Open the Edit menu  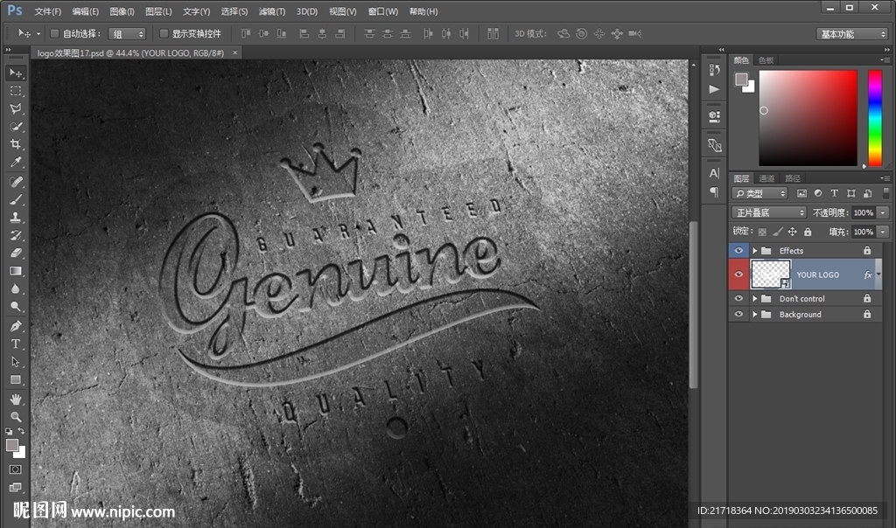[86, 11]
